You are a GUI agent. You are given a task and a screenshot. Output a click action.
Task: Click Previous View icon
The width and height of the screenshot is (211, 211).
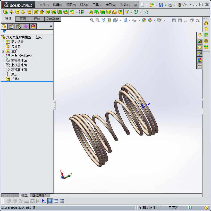(104, 20)
